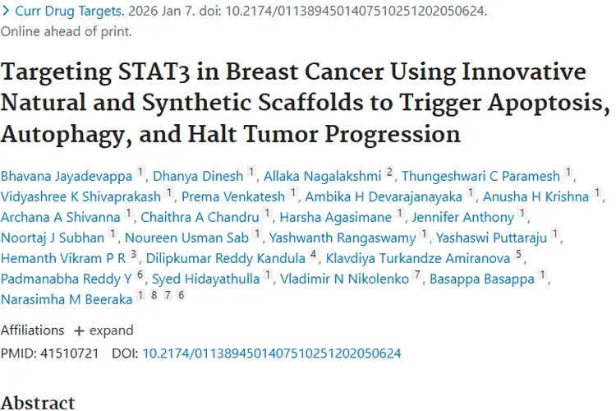Open Prema Venkatesh author page

point(233,196)
